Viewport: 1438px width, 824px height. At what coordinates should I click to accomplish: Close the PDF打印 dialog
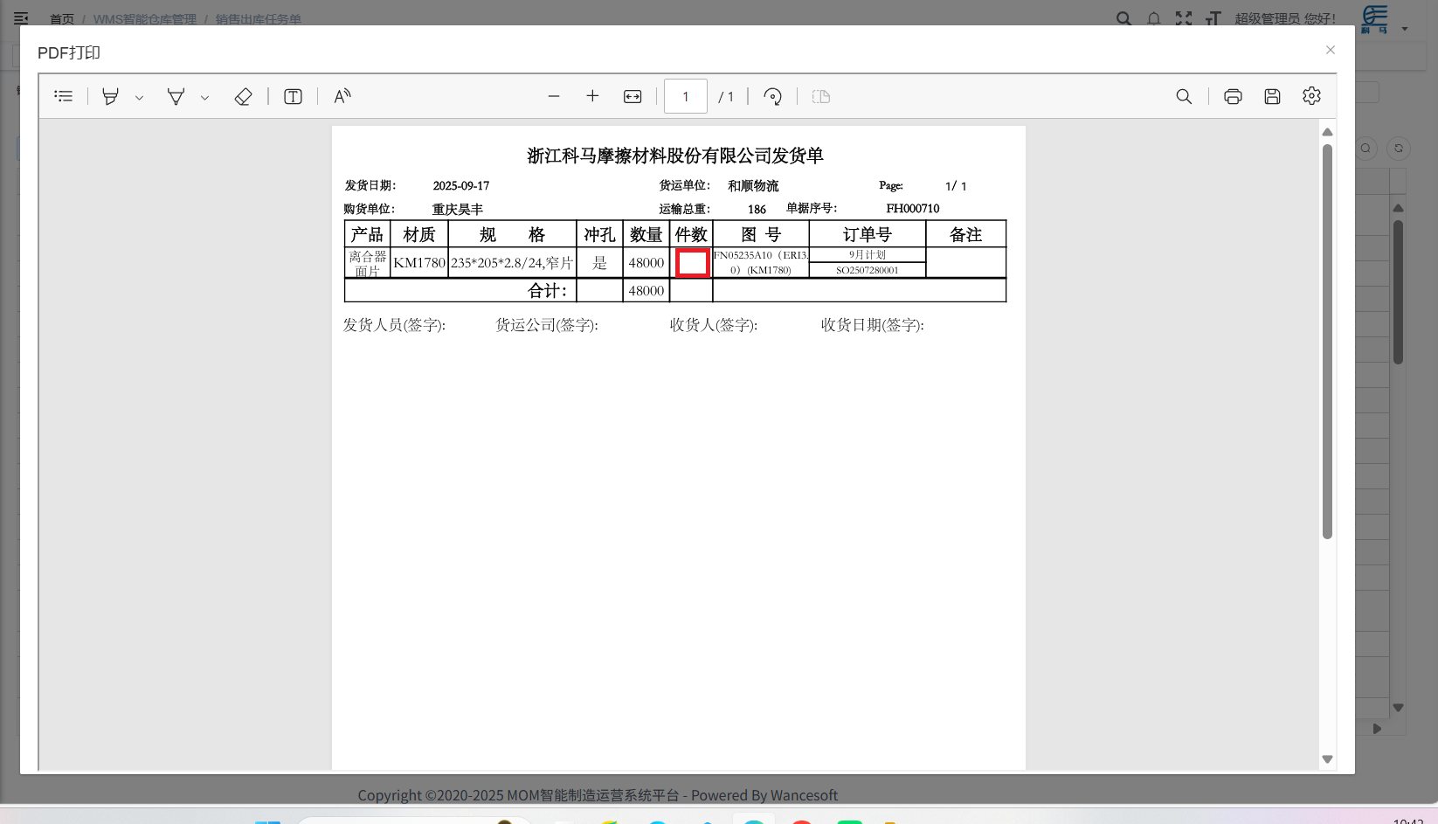click(x=1331, y=50)
